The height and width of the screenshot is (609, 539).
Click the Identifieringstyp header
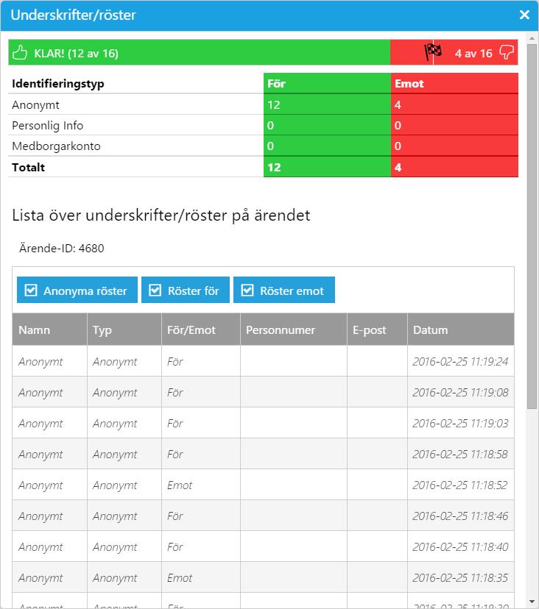[58, 84]
